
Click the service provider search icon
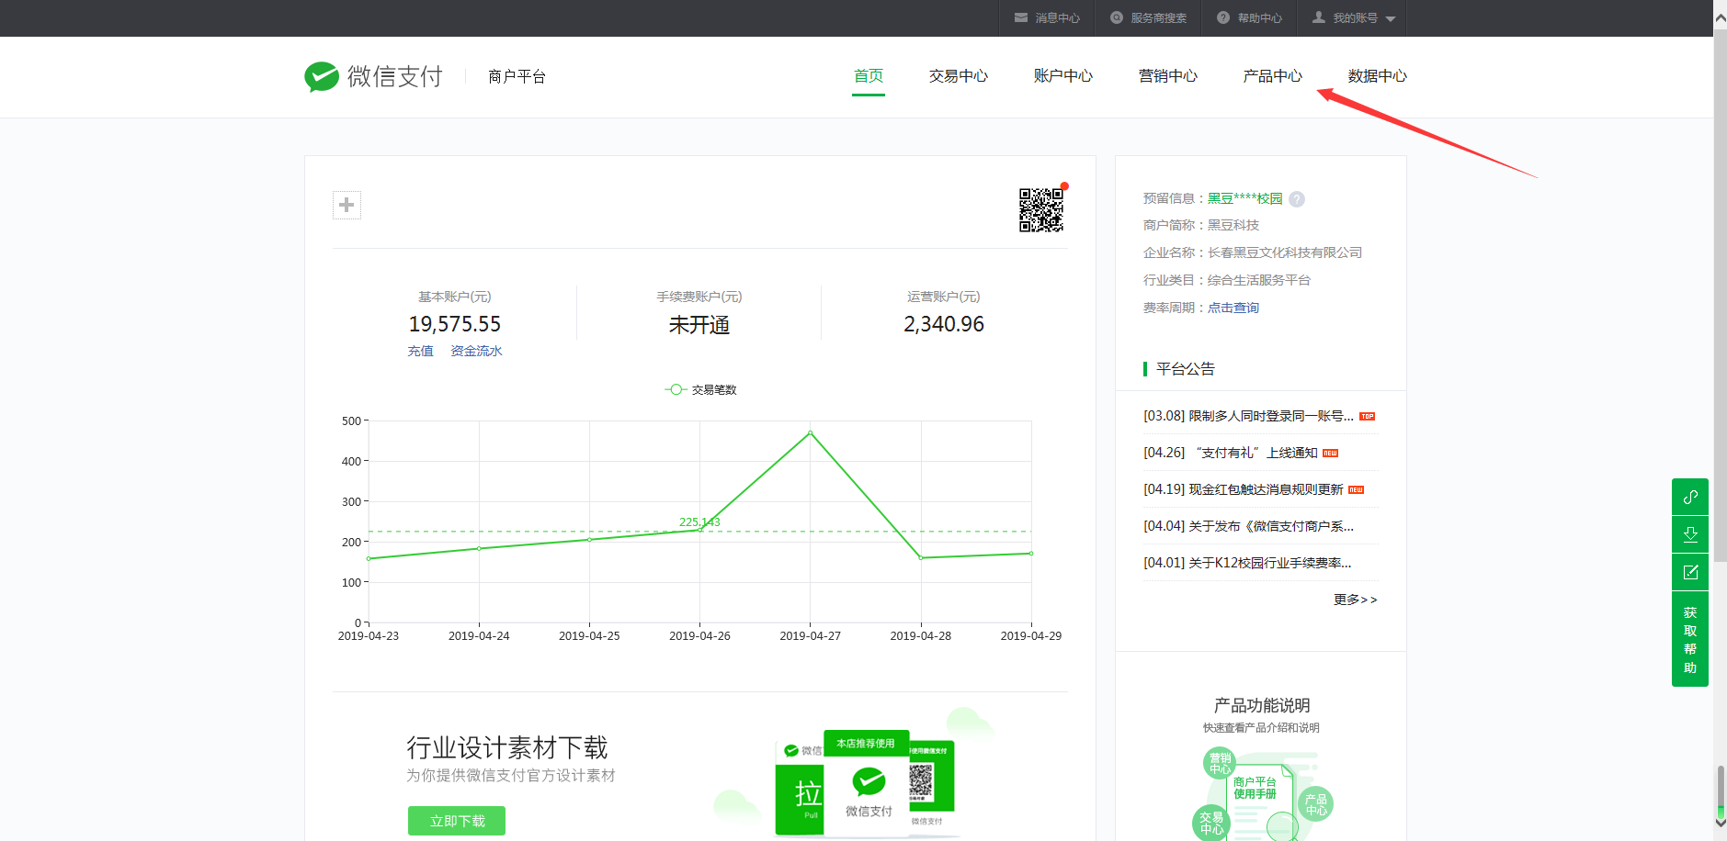pyautogui.click(x=1116, y=17)
